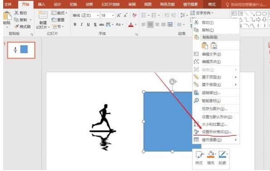Select the running man silhouette image
Viewport: 270px width, 171px height.
click(103, 127)
